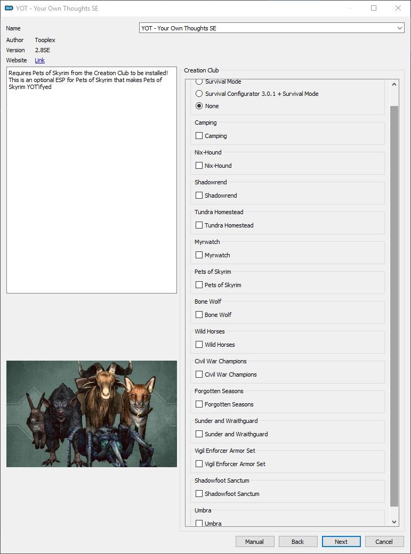Select the Survival Mode radio button

point(199,82)
